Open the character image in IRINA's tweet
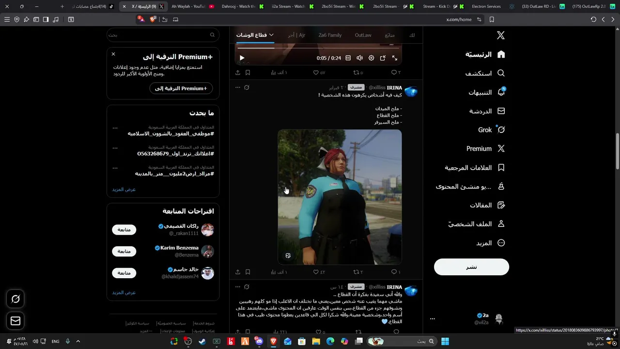The width and height of the screenshot is (620, 349). [x=340, y=197]
